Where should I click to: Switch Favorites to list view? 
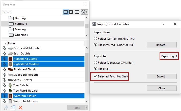pyautogui.click(x=66, y=12)
